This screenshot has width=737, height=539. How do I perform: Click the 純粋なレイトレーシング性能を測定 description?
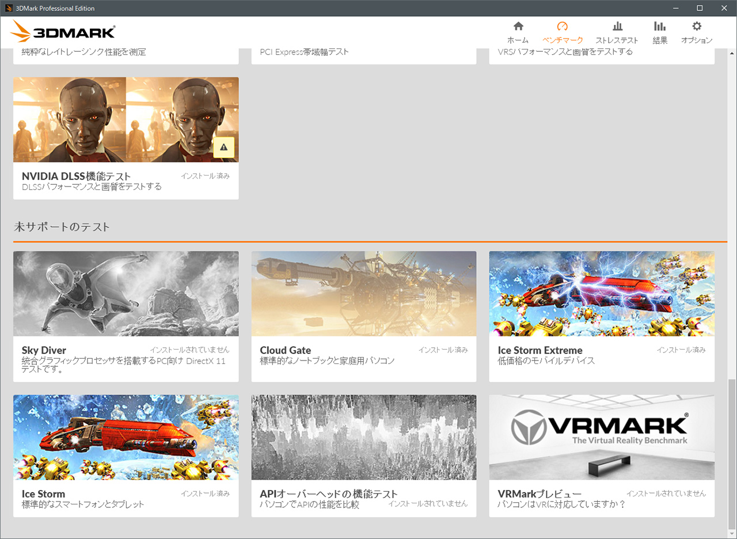point(84,52)
